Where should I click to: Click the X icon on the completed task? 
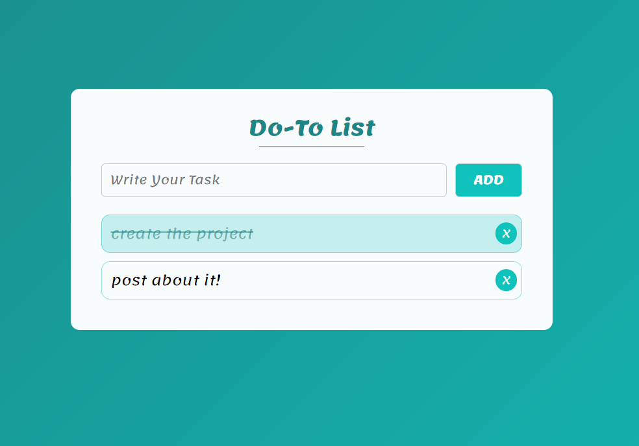point(506,233)
